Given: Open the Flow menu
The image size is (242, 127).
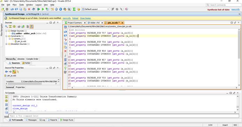Looking at the screenshot, I should click(x=15, y=5).
